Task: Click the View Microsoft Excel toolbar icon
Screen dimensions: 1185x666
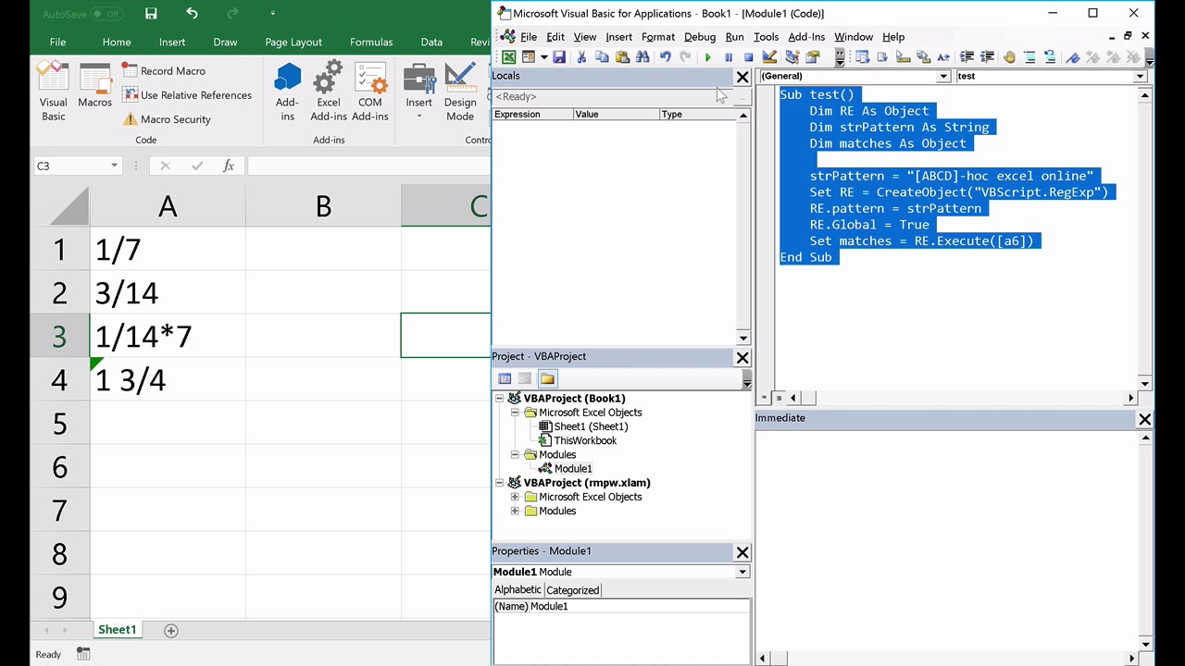Action: 508,57
